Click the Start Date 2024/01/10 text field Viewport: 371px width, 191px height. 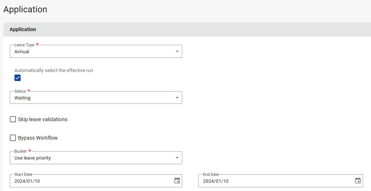[x=91, y=181]
